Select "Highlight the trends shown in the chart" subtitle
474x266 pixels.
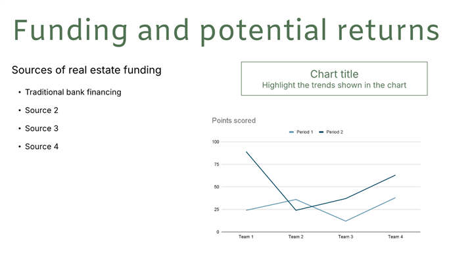pyautogui.click(x=334, y=85)
